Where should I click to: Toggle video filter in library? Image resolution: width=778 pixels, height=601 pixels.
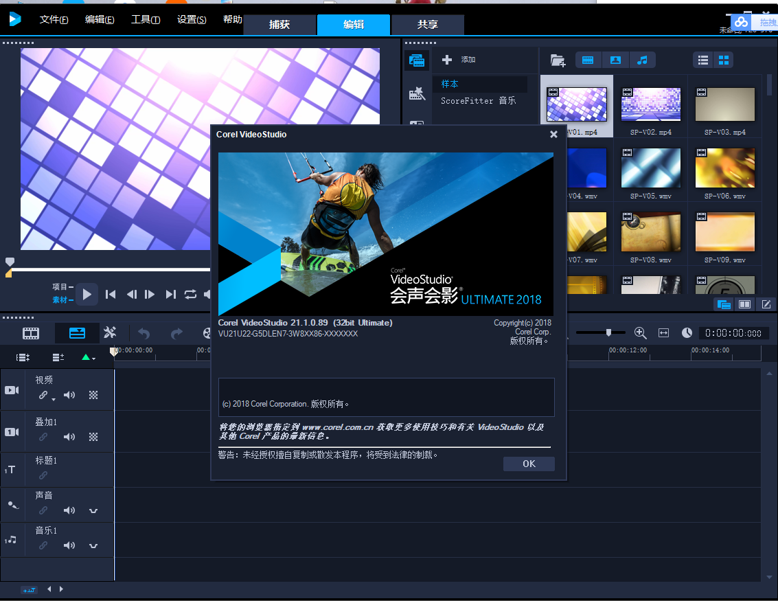pyautogui.click(x=588, y=60)
